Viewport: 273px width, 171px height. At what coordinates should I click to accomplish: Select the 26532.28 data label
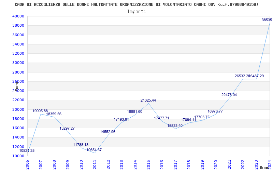(x=242, y=76)
